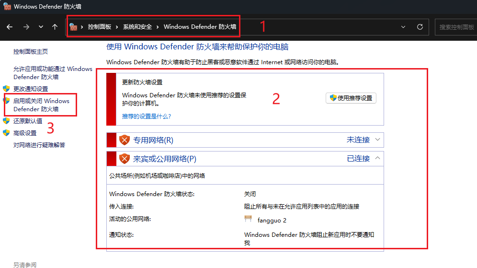Viewport: 477px width, 268px height.
Task: Click shield icon beside 还原默认值
Action: pyautogui.click(x=6, y=121)
